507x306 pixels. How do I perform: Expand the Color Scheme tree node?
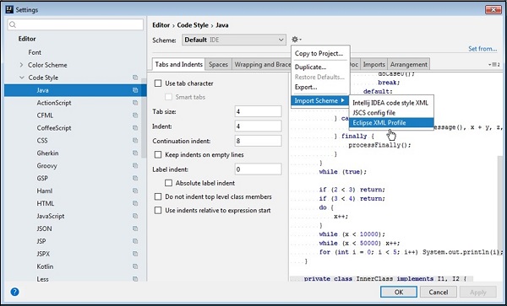[x=21, y=65]
